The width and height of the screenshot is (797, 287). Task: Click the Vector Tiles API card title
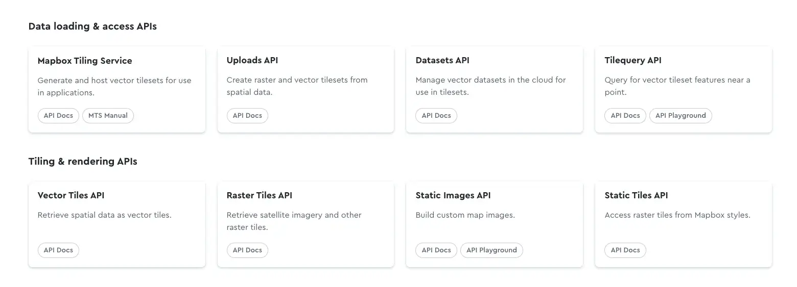coord(71,195)
